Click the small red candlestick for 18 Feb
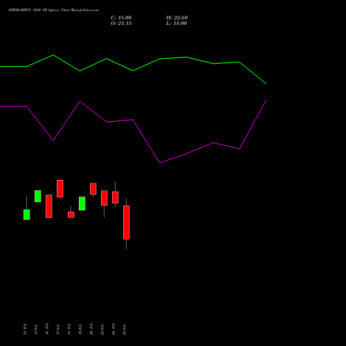Screen dimensions: 346x346 pyautogui.click(x=71, y=215)
